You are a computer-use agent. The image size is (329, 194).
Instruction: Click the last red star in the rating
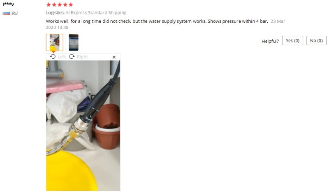(71, 5)
